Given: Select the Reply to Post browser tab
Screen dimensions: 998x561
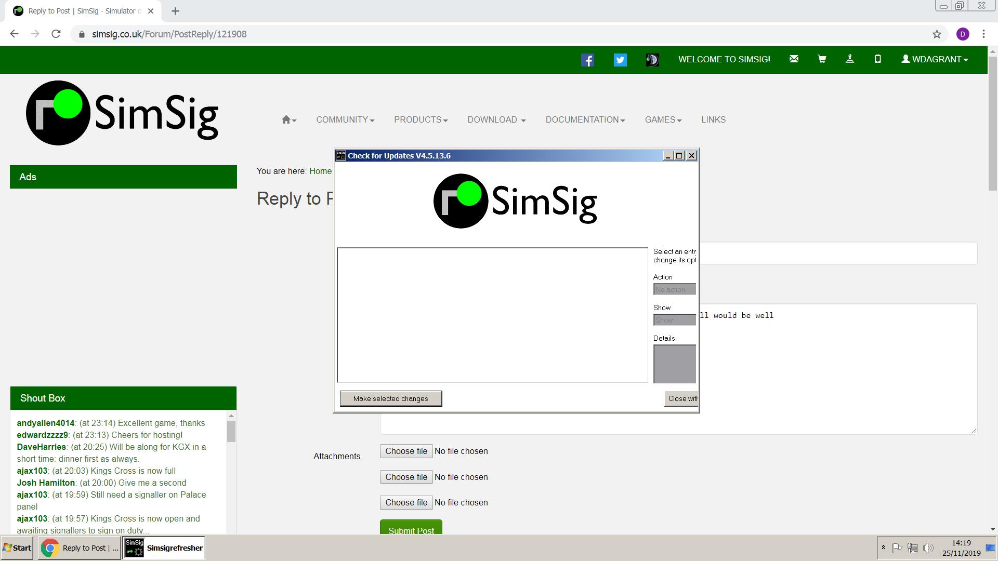Looking at the screenshot, I should (83, 11).
